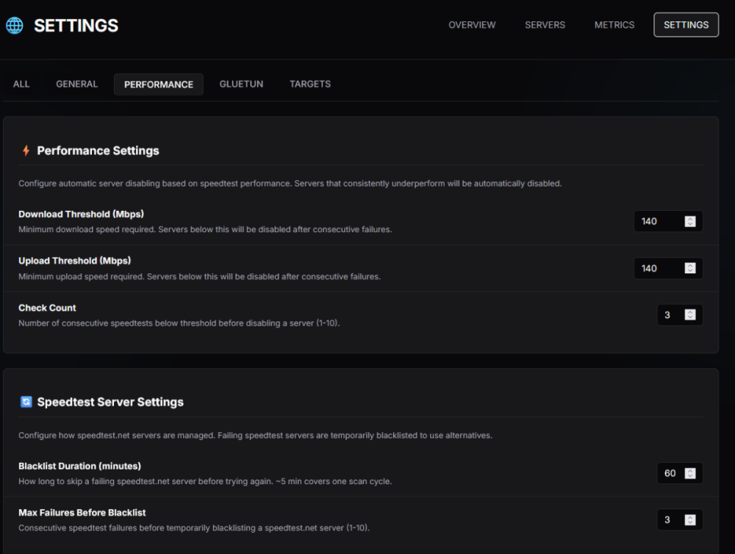This screenshot has width=735, height=554.
Task: Click the globe logo in the header
Action: click(x=13, y=25)
